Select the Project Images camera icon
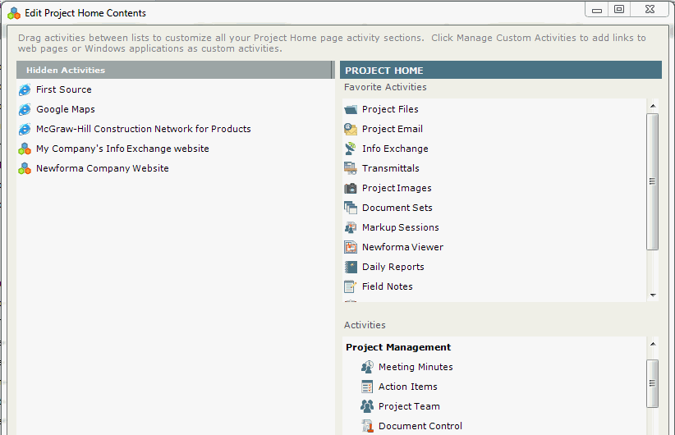Screen dimensions: 675x435 click(351, 188)
